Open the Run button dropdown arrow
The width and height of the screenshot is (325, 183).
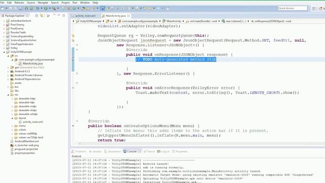[x=50, y=8]
